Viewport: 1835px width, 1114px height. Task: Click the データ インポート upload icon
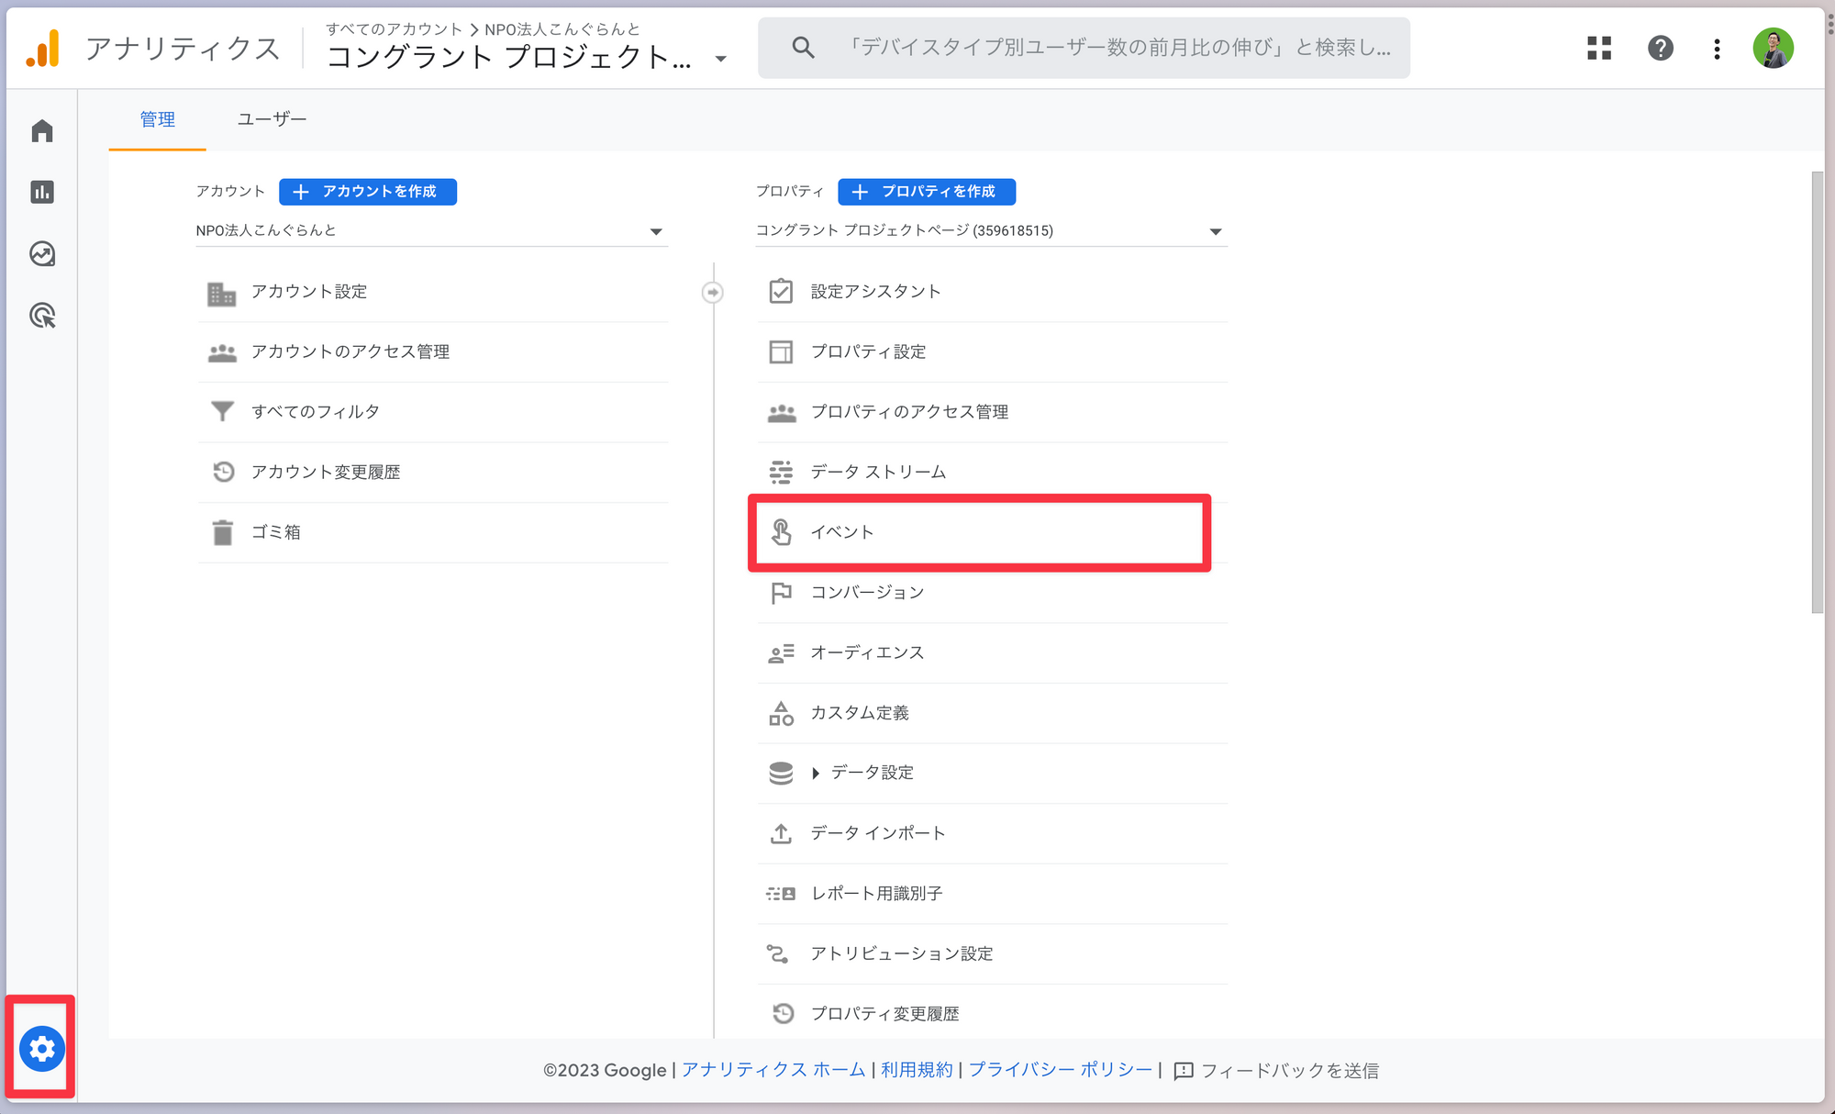tap(781, 833)
